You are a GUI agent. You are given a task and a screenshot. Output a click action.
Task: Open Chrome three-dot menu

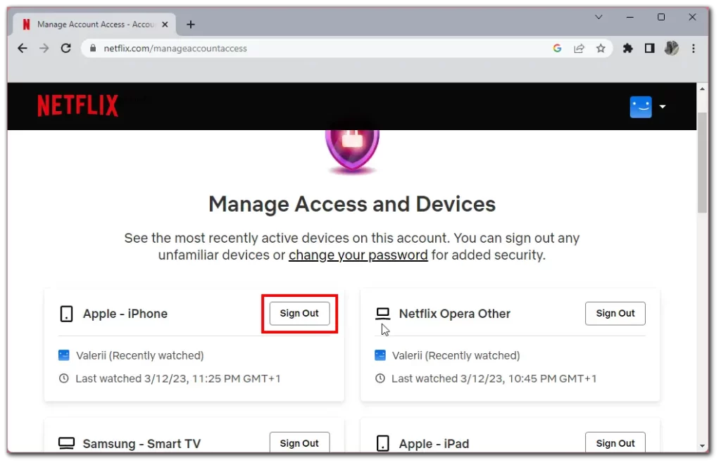click(694, 49)
